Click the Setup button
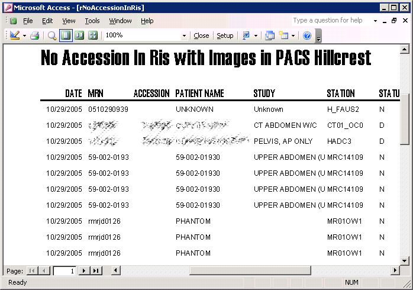This screenshot has width=413, height=290. pos(225,36)
